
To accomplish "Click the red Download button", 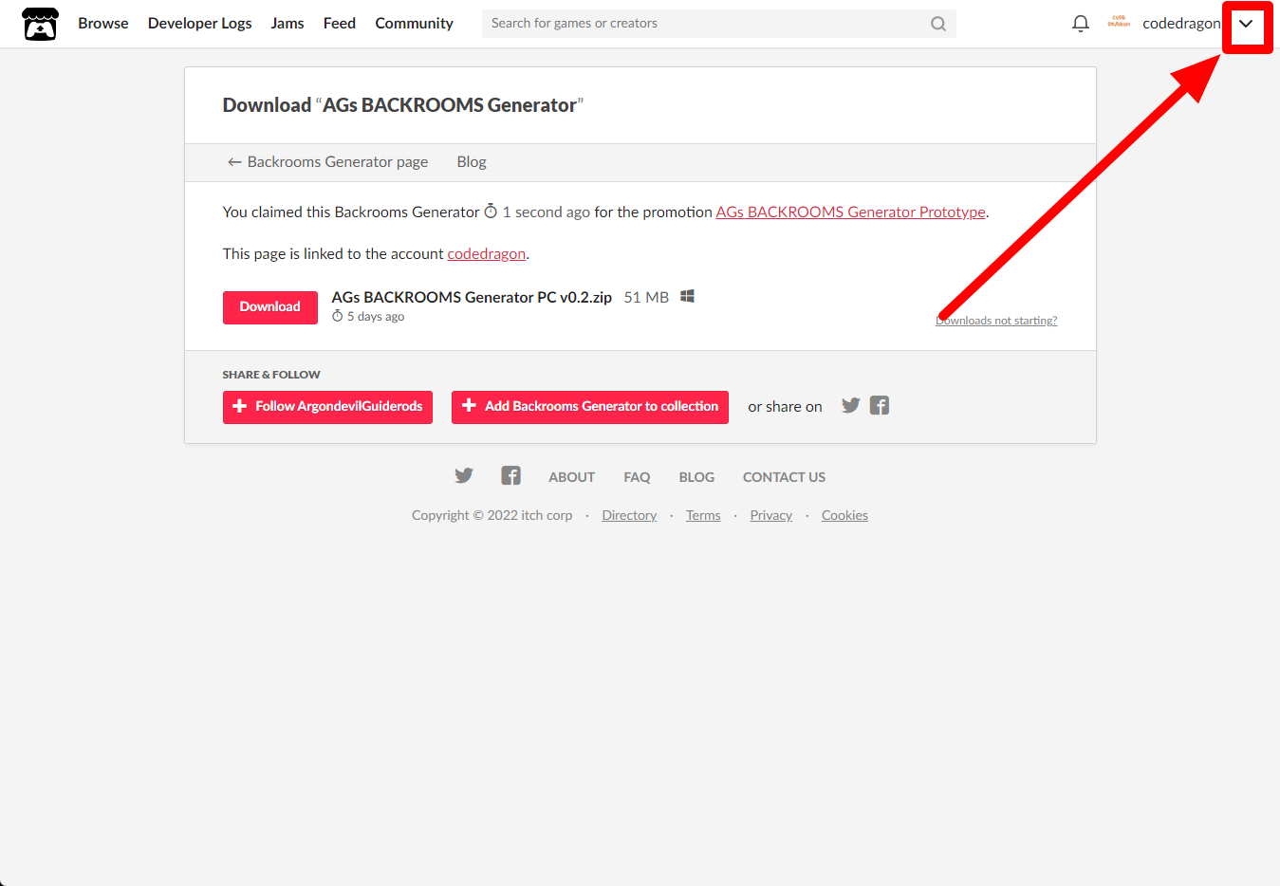I will pos(270,307).
